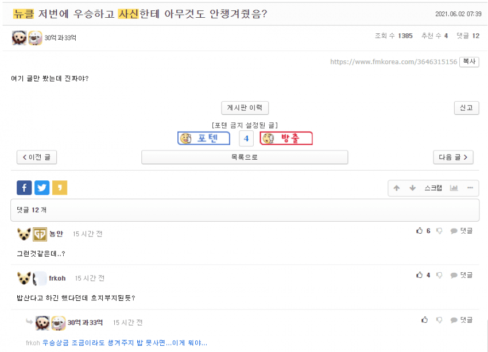This screenshot has height=352, width=488.
Task: Reply to frkoh's comment via 댓글
Action: (x=462, y=275)
